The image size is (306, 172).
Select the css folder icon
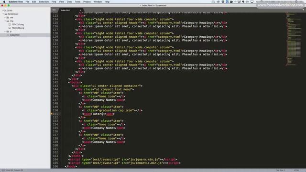8,18
